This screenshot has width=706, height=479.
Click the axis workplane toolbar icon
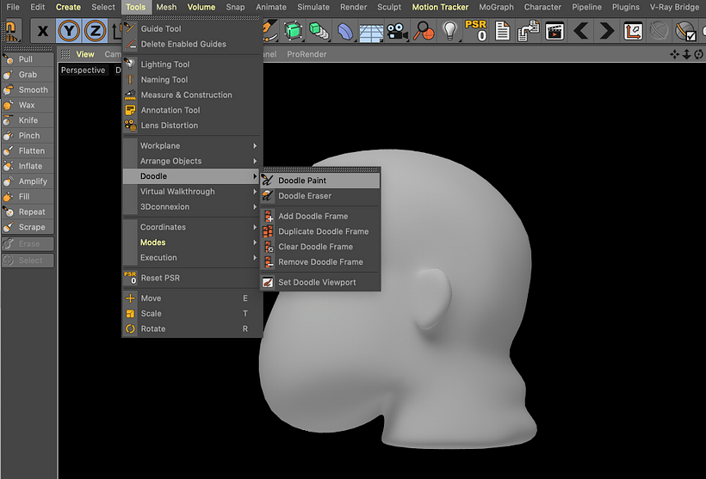click(633, 31)
